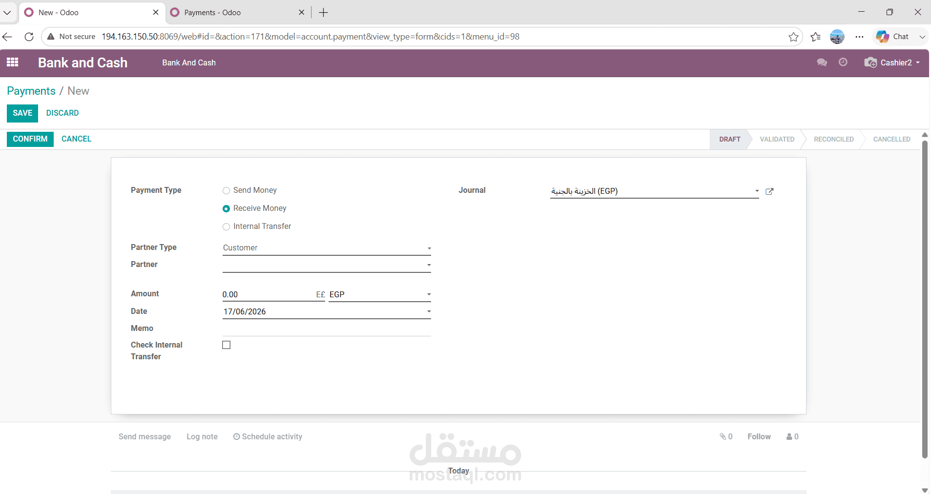Select the Send Money radio option

tap(226, 190)
